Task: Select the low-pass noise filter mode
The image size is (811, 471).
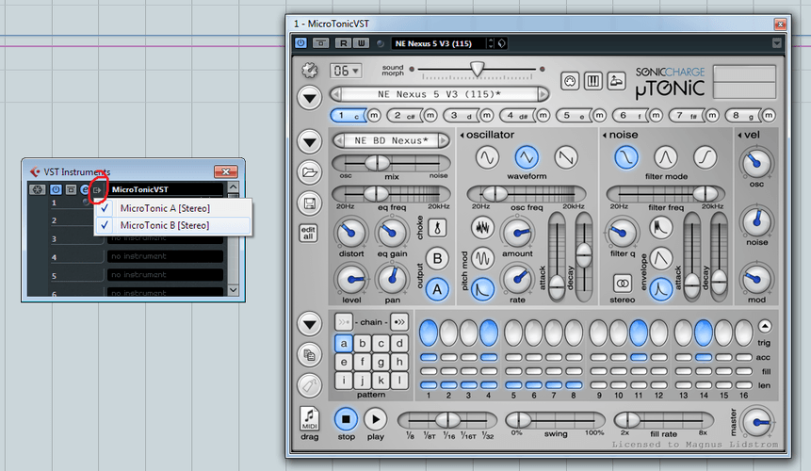Action: pos(625,157)
